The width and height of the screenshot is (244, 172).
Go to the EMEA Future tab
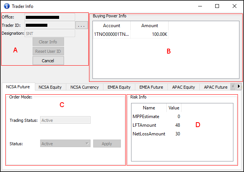click(151, 87)
